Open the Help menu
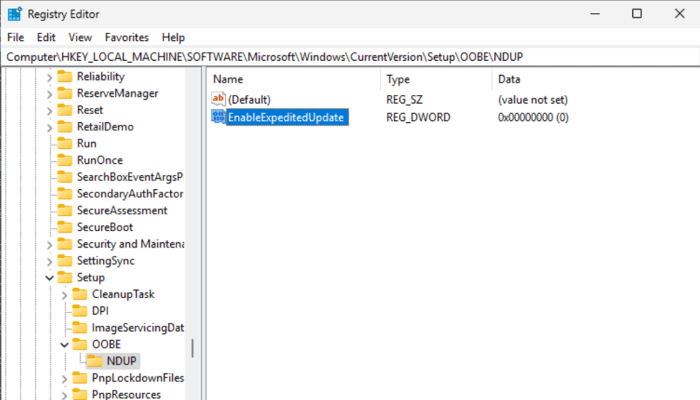 point(173,38)
